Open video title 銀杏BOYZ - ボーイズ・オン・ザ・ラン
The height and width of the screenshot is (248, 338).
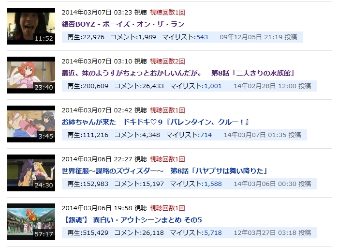(123, 24)
